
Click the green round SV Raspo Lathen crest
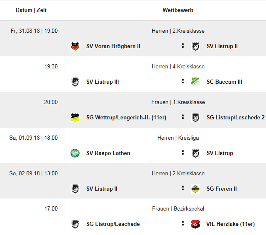click(75, 153)
